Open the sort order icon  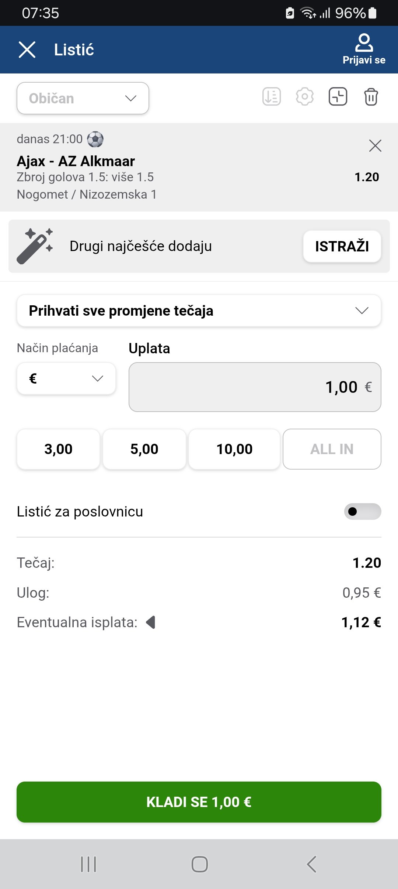pos(272,97)
